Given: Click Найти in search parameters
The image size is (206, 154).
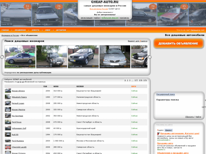Looking at the screenshot, I should [x=198, y=117].
